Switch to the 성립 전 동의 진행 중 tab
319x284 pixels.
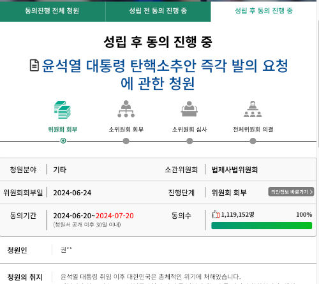tap(158, 11)
